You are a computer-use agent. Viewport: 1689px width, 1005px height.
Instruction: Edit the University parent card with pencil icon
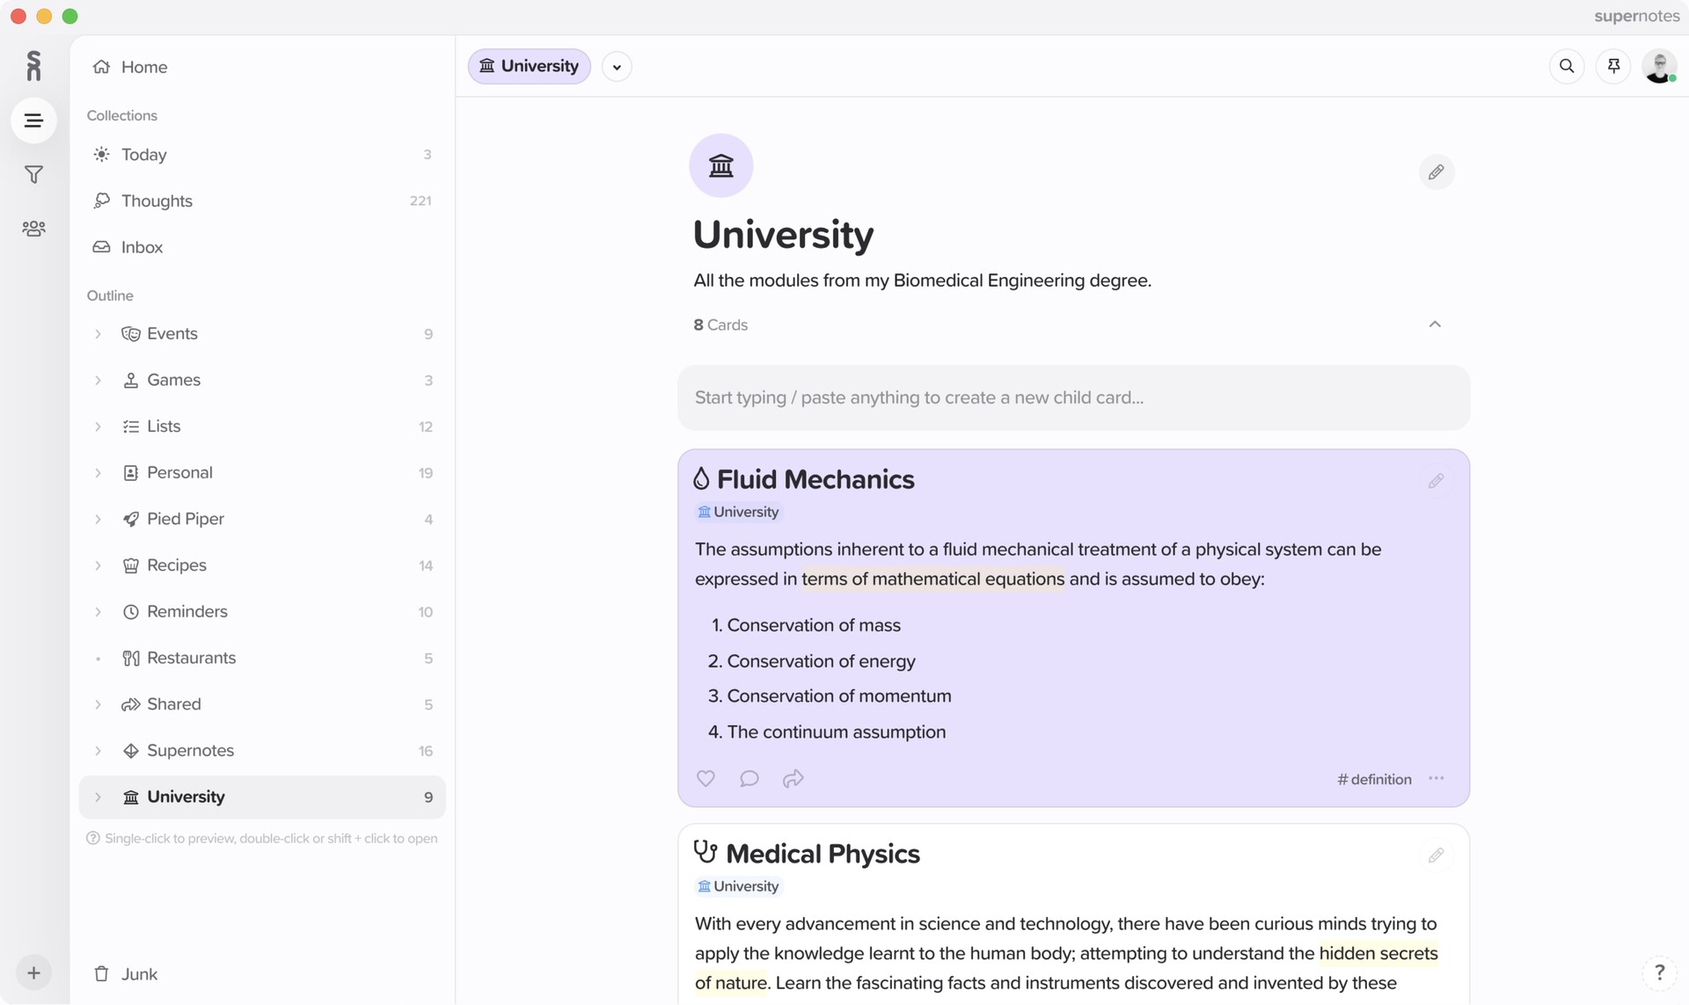click(1436, 171)
